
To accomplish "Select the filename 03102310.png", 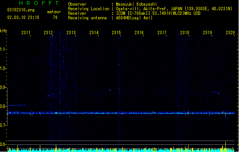I will coord(21,10).
